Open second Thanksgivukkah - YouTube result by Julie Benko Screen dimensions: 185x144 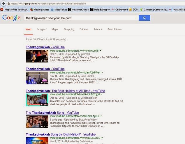tap(45, 69)
